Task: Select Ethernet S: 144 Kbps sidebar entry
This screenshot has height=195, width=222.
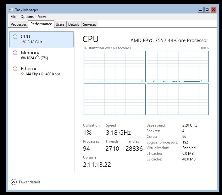Action: click(x=42, y=71)
